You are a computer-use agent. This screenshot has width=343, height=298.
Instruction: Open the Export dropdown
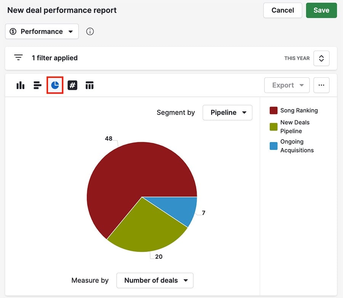[x=287, y=85]
